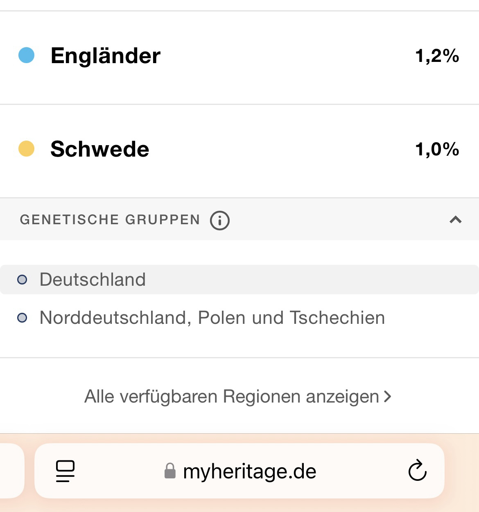Click the Genetische Gruppen header label

click(x=110, y=220)
